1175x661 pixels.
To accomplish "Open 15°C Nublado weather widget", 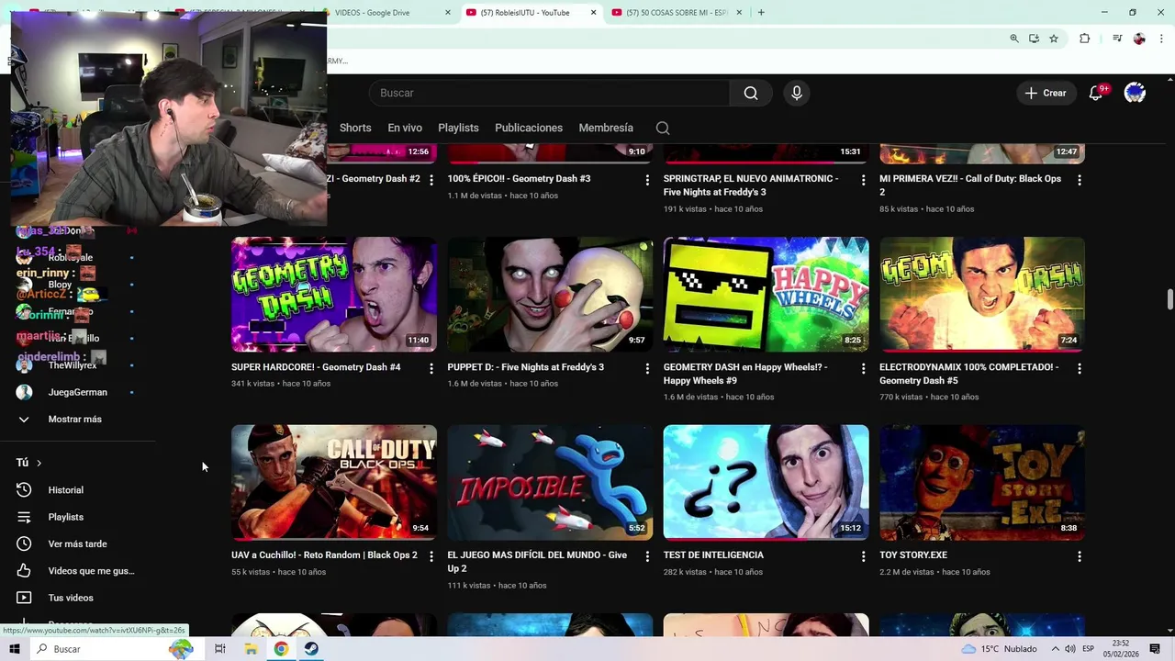I will [999, 649].
